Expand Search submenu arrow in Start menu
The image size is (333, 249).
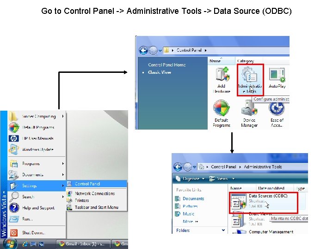pyautogui.click(x=63, y=197)
